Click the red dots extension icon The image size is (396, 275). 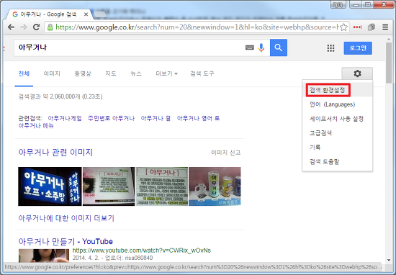[358, 27]
